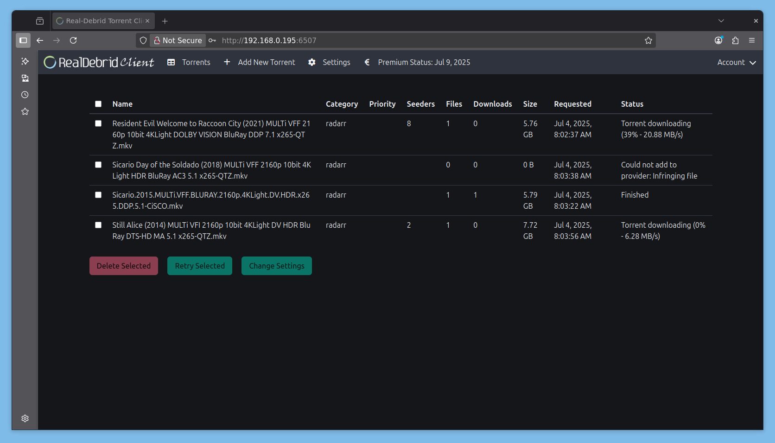Sort by the Seeders column header
Image resolution: width=775 pixels, height=443 pixels.
pos(421,104)
